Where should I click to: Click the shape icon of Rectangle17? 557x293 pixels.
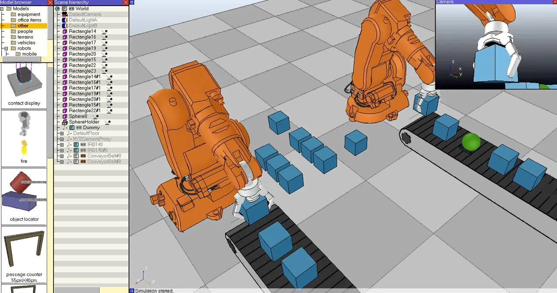tap(65, 43)
